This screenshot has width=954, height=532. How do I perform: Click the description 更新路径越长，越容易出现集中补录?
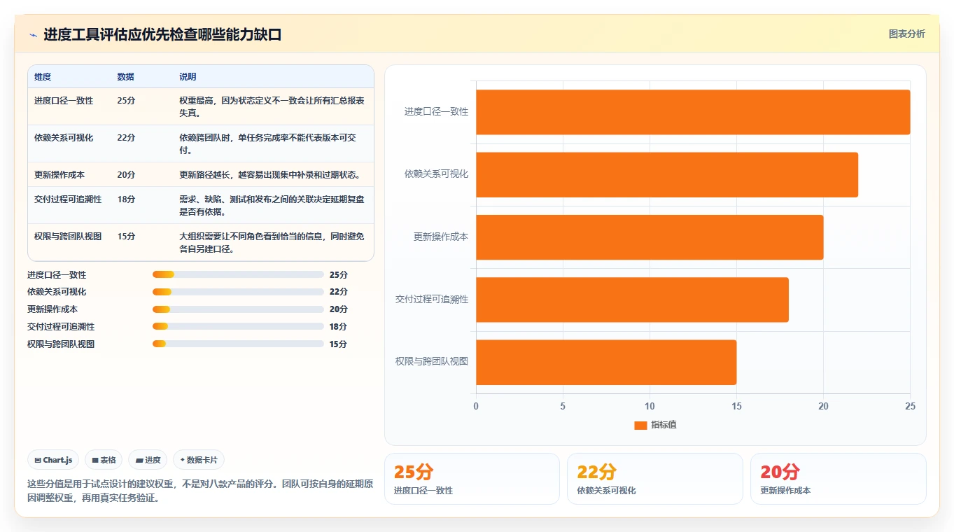click(270, 175)
